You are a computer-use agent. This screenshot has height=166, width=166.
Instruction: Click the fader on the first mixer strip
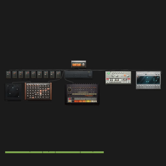click(x=8, y=74)
